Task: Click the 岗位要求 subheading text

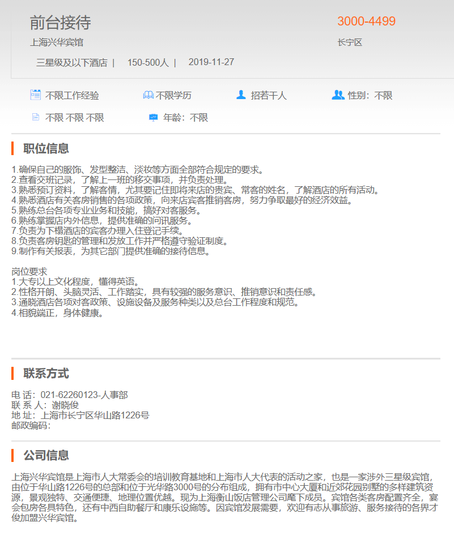Action: tap(29, 272)
